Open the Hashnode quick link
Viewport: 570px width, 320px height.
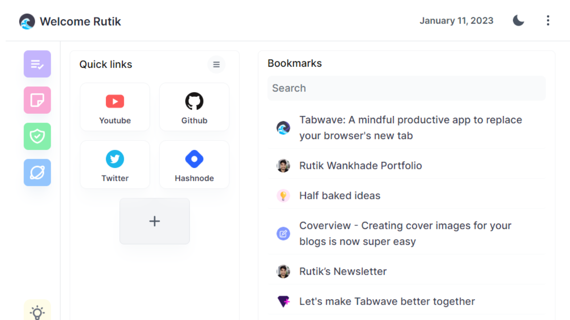pos(194,165)
